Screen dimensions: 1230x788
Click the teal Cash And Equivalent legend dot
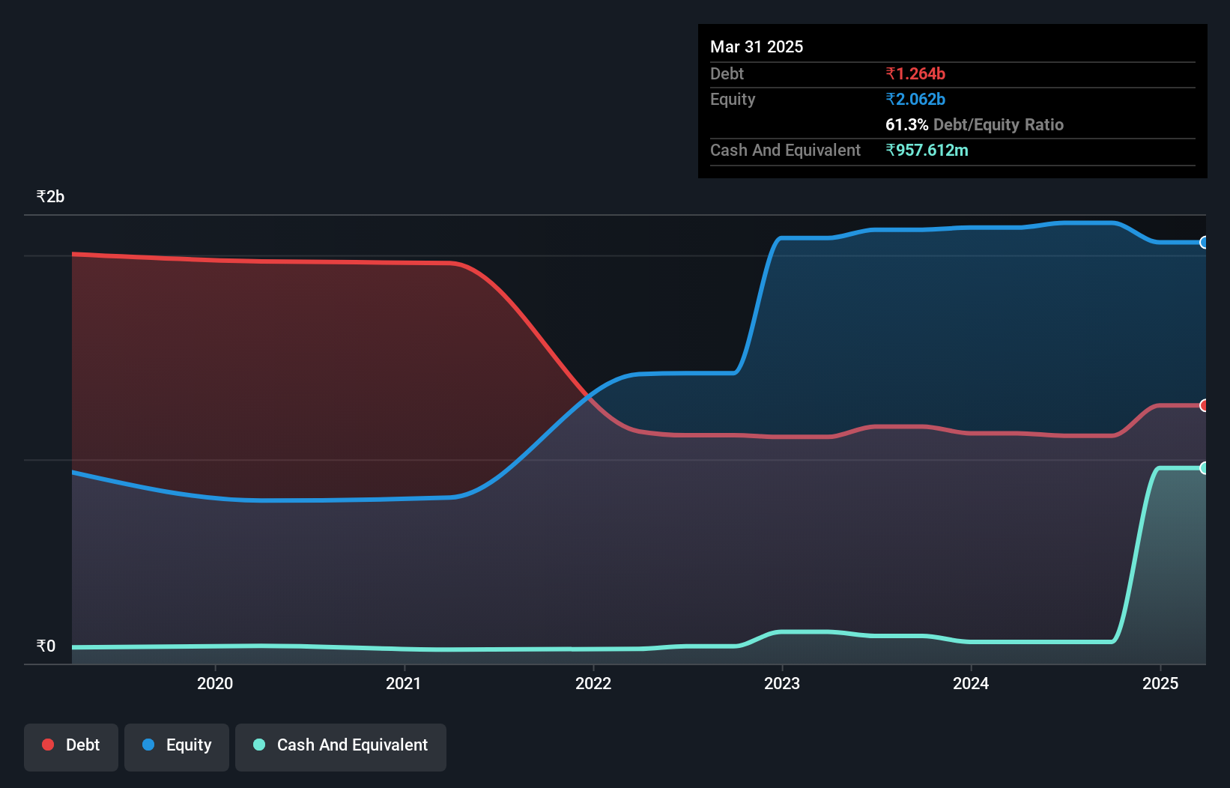click(258, 745)
